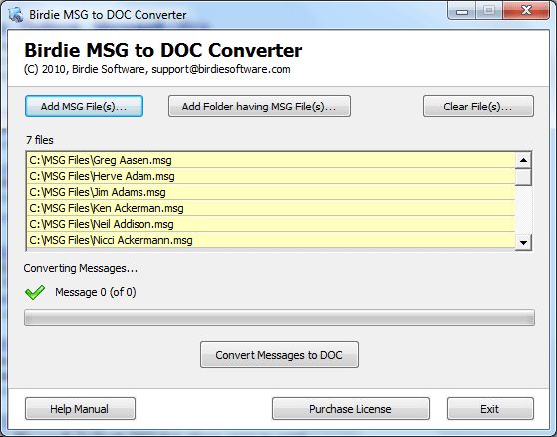Clear File(s) from the list
Viewport: 557px width, 437px height.
[478, 107]
